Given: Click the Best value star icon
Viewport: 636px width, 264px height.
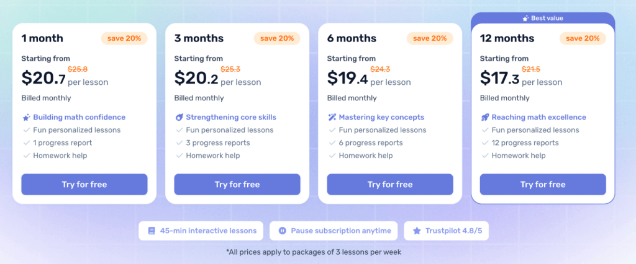Looking at the screenshot, I should 525,19.
